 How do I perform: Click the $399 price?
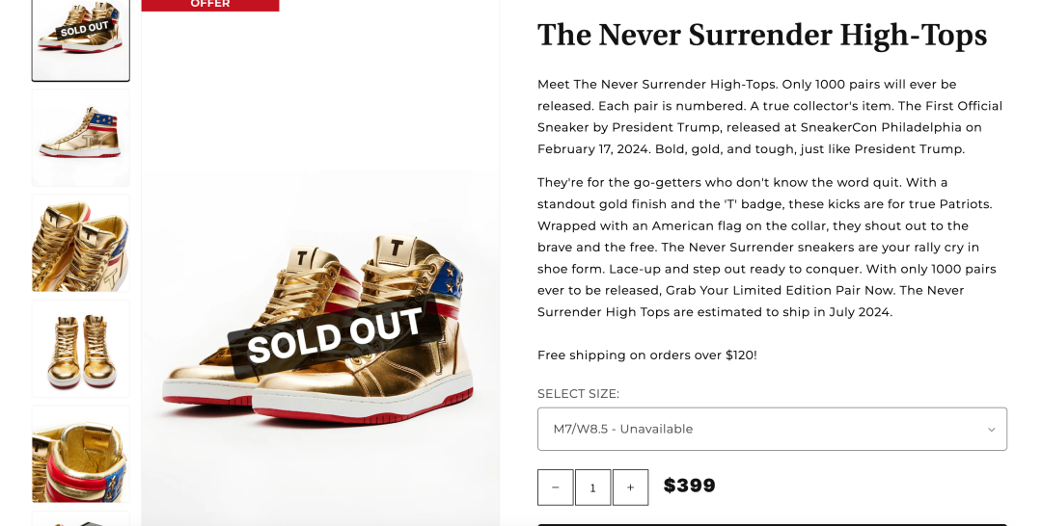click(689, 486)
